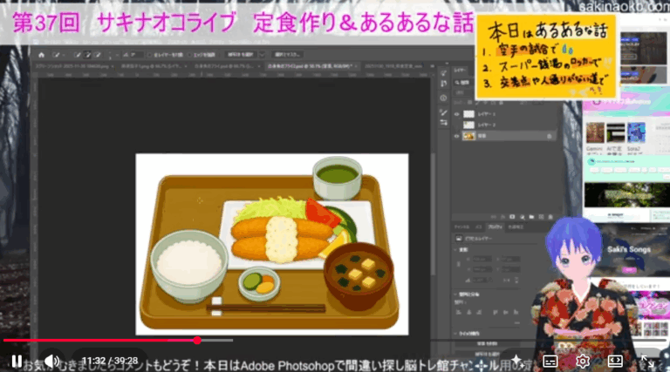Enter fullscreen mode
This screenshot has height=372, width=670.
[648, 361]
